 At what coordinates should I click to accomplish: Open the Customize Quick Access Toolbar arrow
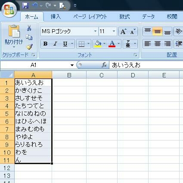click(x=75, y=6)
